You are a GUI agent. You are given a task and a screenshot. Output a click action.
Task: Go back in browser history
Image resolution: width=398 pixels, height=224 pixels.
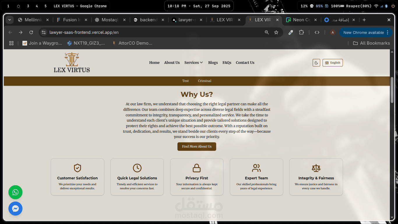[x=10, y=32]
